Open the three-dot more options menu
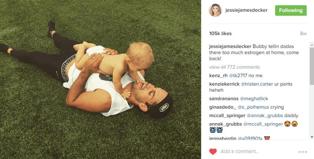This screenshot has width=314, height=159. 302,152
